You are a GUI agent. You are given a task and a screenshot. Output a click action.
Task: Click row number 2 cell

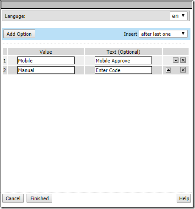coord(5,70)
